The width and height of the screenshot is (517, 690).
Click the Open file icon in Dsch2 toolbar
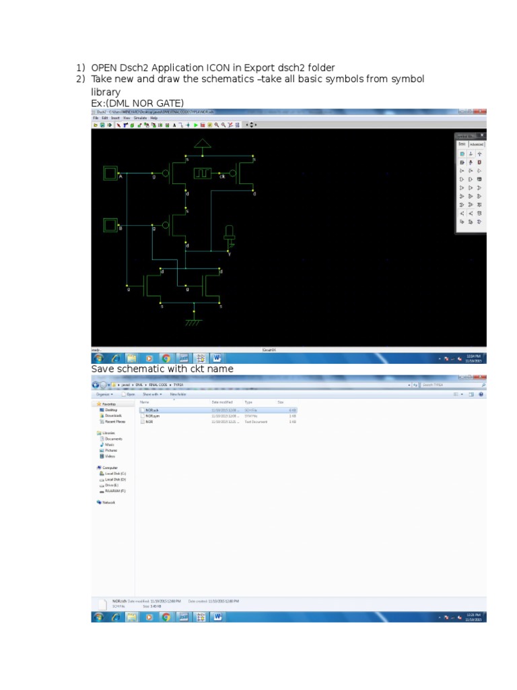coord(96,125)
